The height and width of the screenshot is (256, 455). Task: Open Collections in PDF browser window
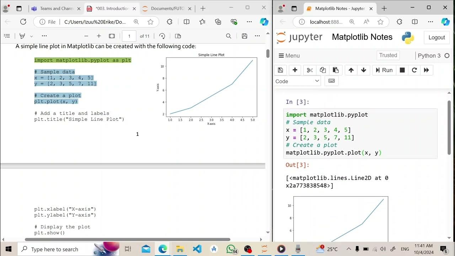[x=218, y=22]
